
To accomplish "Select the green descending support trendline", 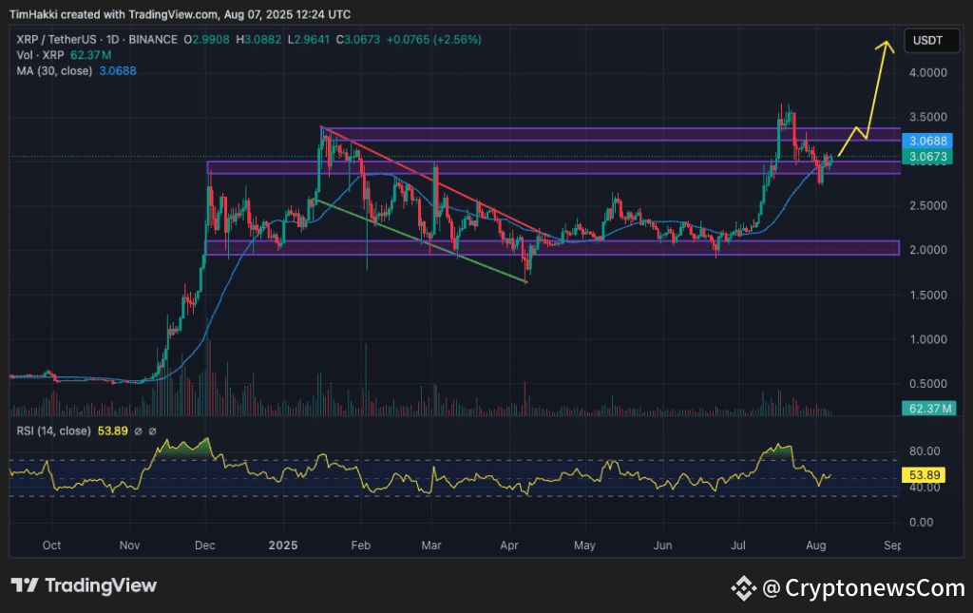I will point(422,241).
